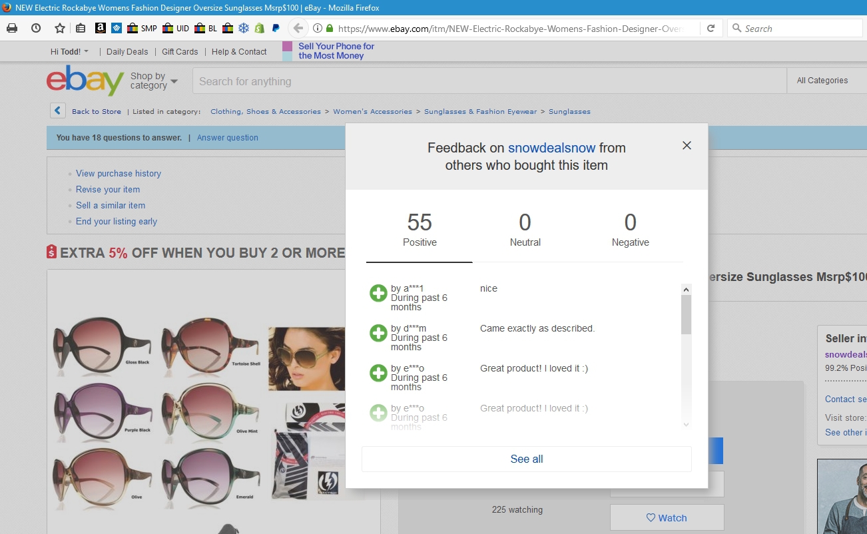Click Revise your item link
867x534 pixels.
click(x=108, y=189)
